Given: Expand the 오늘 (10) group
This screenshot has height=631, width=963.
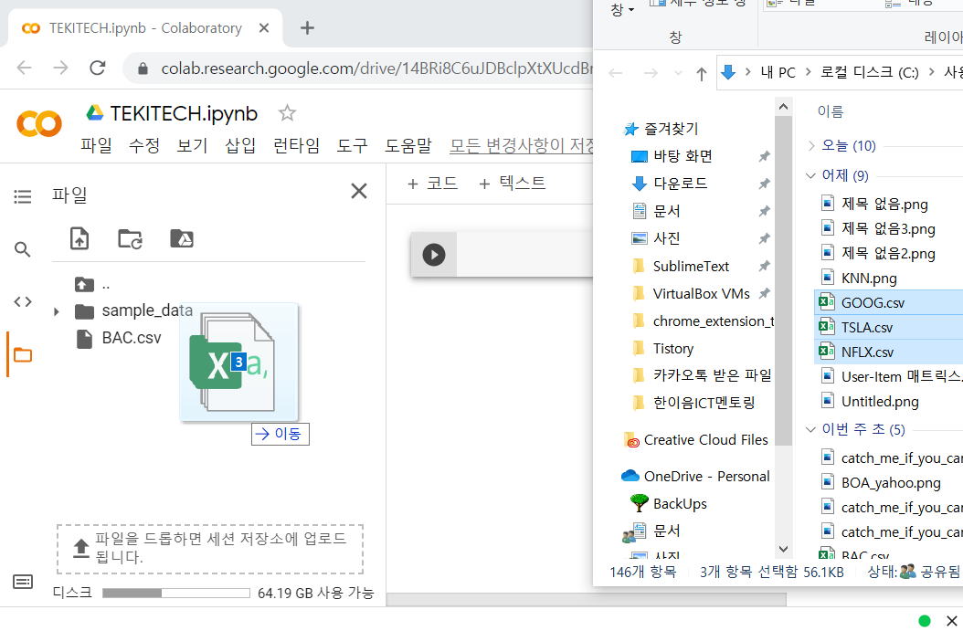Looking at the screenshot, I should point(811,146).
